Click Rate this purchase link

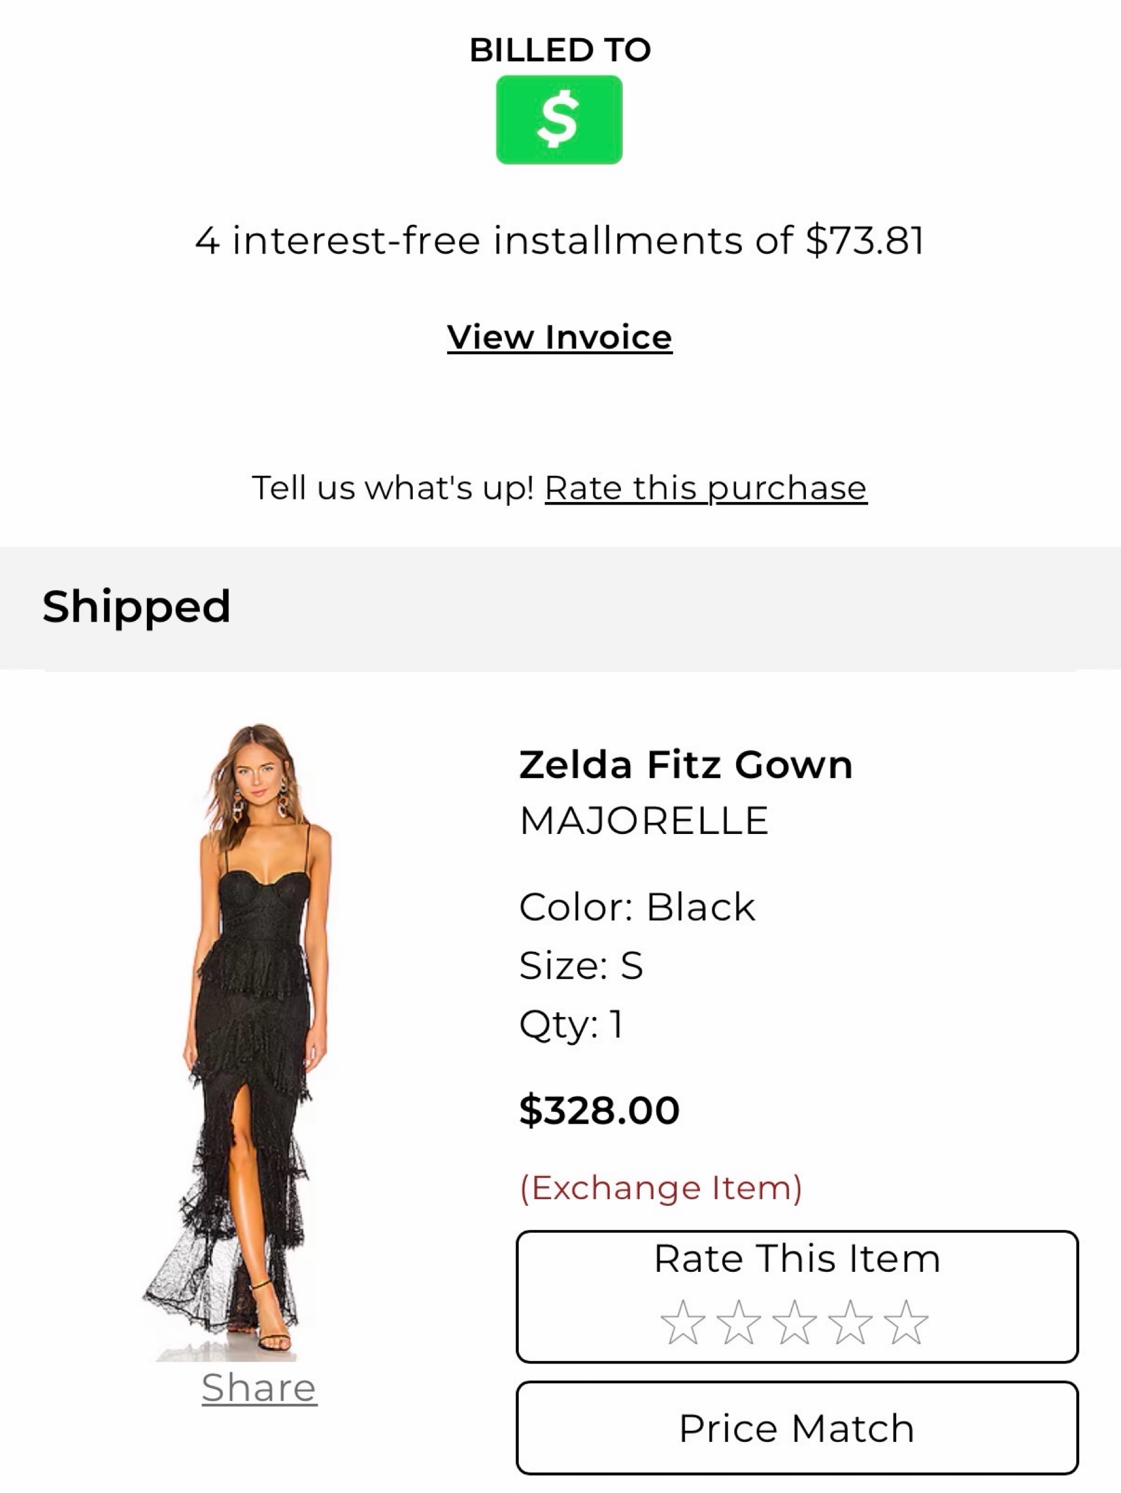tap(706, 487)
